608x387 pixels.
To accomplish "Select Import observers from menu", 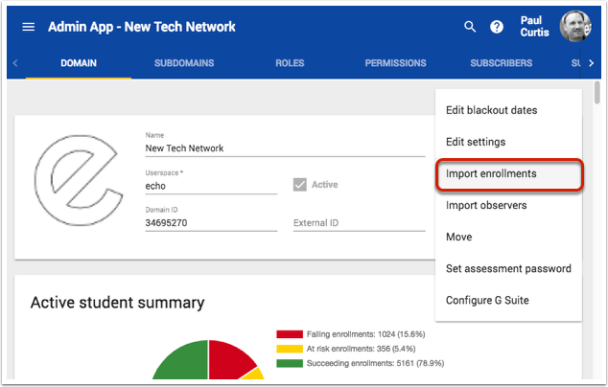I will pos(508,205).
